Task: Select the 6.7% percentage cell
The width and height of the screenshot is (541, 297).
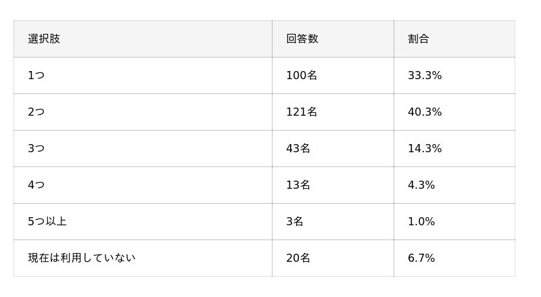Action: point(421,258)
